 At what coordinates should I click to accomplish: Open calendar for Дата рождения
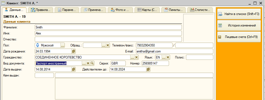pyautogui.click(x=74, y=51)
